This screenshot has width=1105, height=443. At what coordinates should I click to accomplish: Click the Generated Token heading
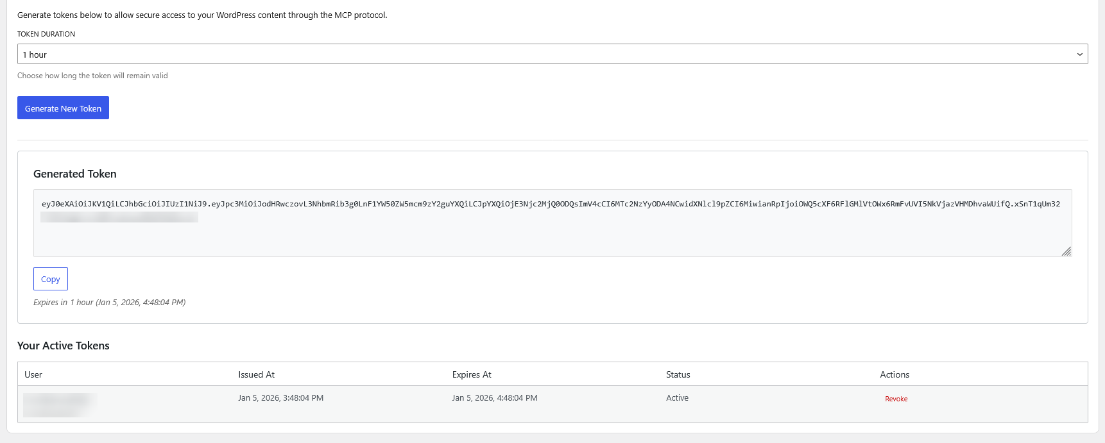[75, 174]
